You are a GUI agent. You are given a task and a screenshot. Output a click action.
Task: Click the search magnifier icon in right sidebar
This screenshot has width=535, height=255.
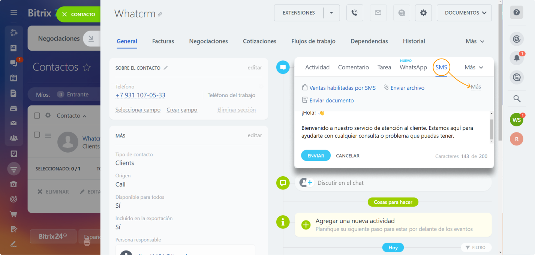pyautogui.click(x=517, y=99)
